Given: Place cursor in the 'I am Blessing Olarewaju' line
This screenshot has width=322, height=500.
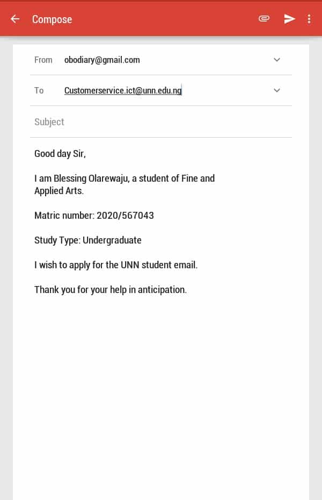Looking at the screenshot, I should click(125, 178).
